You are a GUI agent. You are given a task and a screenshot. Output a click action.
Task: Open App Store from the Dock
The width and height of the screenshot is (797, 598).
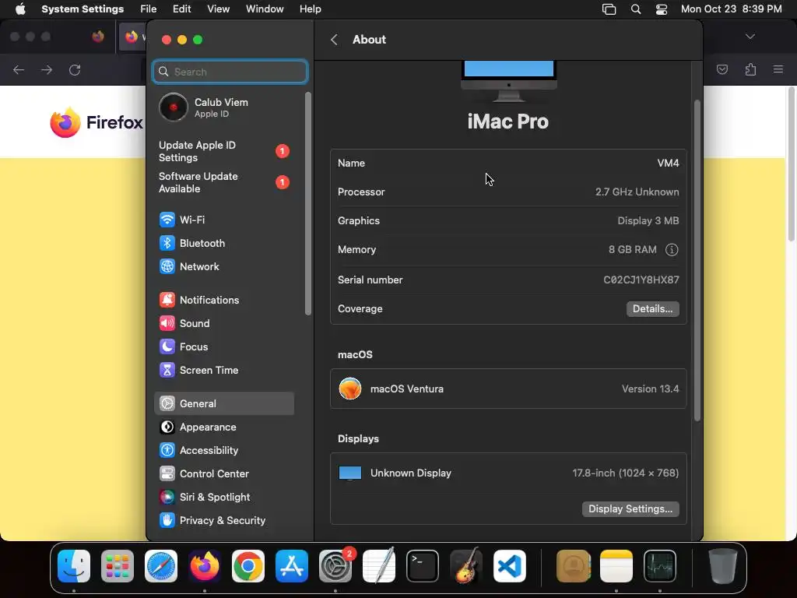(292, 566)
